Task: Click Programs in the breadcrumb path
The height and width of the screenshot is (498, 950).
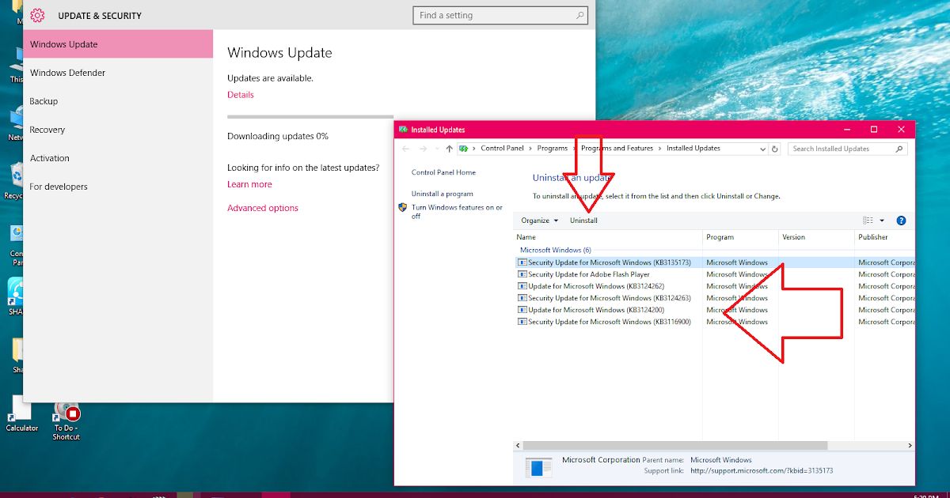Action: (x=553, y=149)
